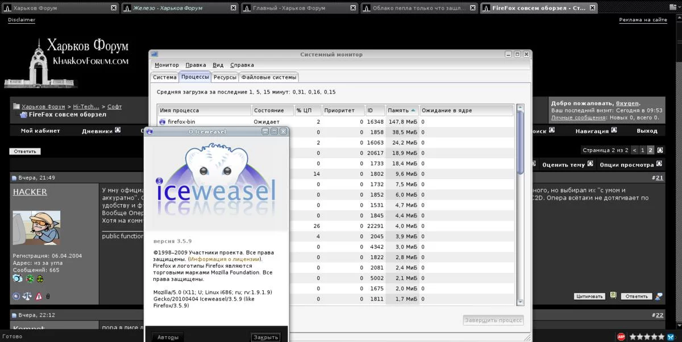Click the firefox-bin process icon
Image resolution: width=682 pixels, height=342 pixels.
pos(163,122)
